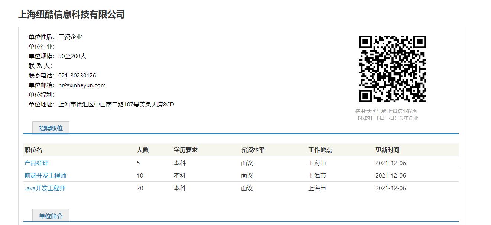The width and height of the screenshot is (491, 225).
Task: Click the 工作地点 column header
Action: 320,150
